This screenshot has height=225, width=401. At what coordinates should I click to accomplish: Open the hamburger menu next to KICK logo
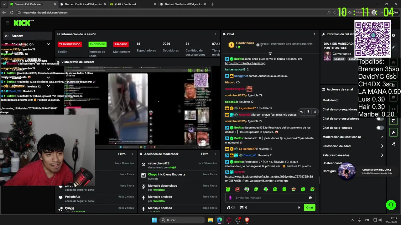(x=8, y=23)
